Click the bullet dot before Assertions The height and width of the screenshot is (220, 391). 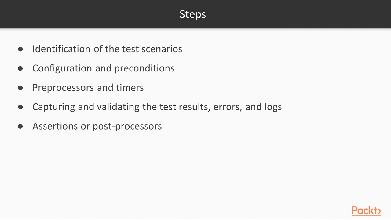20,127
